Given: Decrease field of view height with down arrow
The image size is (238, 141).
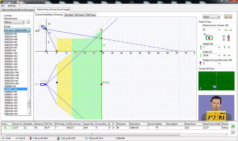Looking at the screenshot, I should 228,47.
